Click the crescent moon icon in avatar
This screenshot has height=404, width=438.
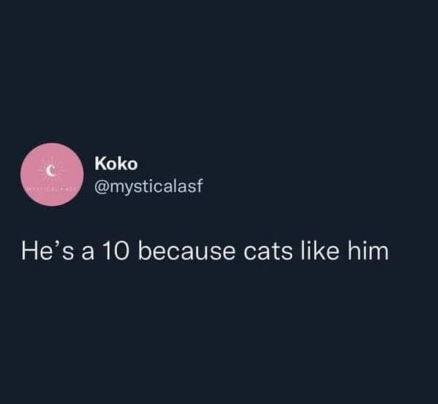coord(52,170)
